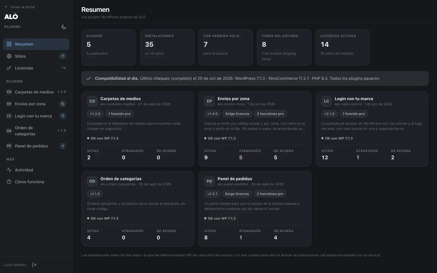Open Cómo funciona in the sidebar menu
The width and height of the screenshot is (437, 273).
(36, 182)
